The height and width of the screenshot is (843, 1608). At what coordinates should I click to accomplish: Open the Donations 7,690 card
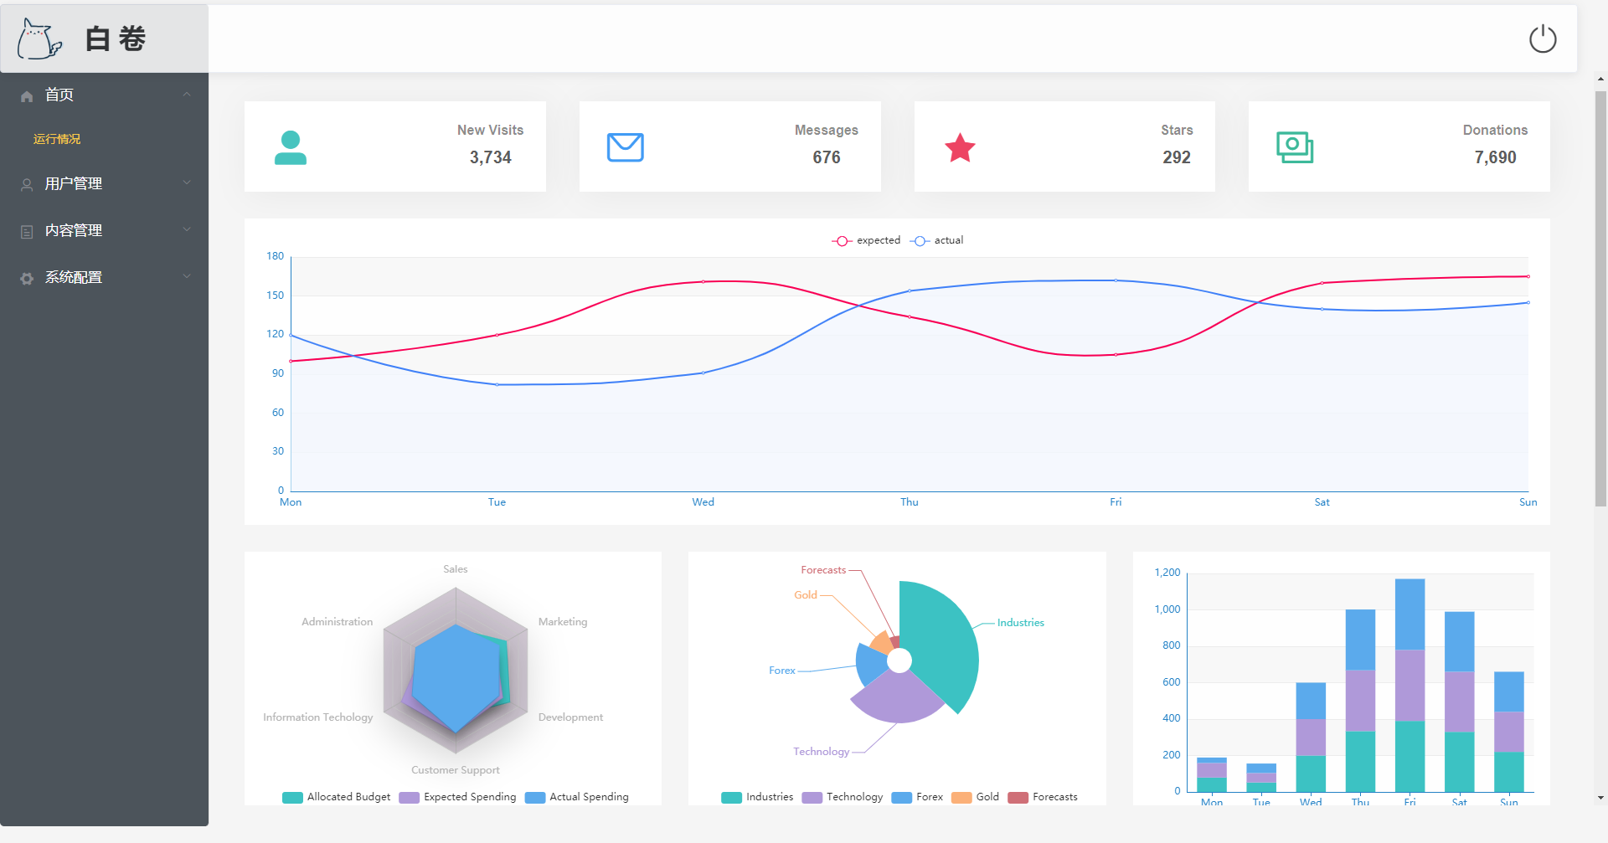[x=1399, y=146]
